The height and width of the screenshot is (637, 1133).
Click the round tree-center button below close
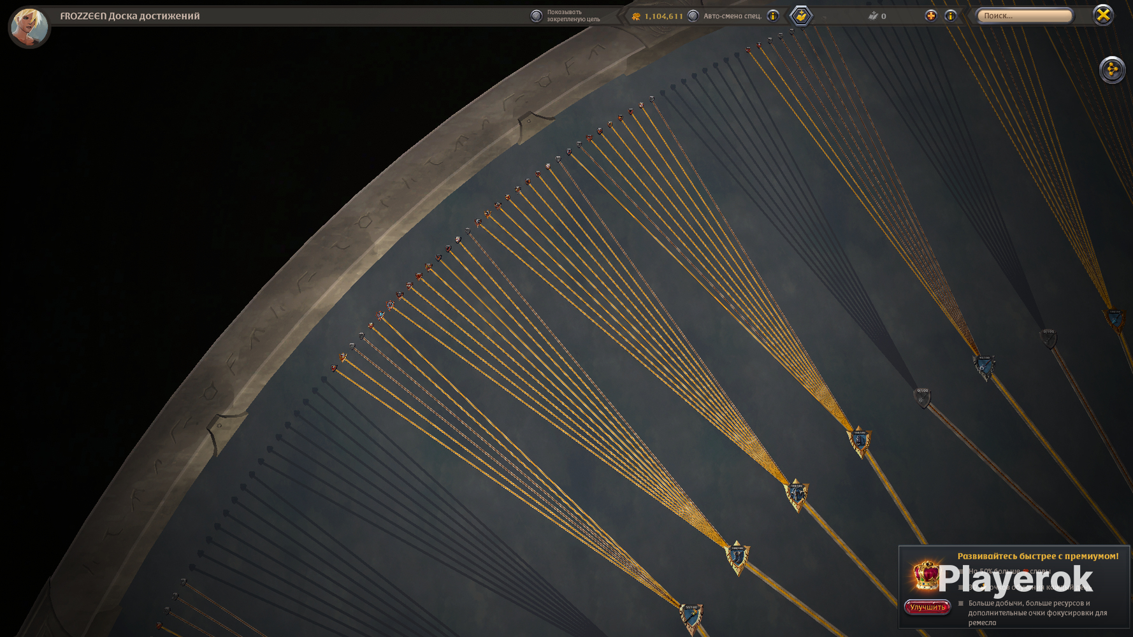tap(1112, 69)
